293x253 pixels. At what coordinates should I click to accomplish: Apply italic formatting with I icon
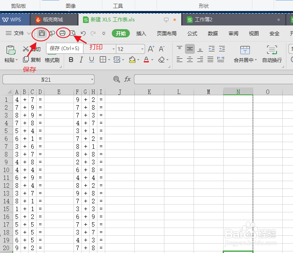(x=81, y=60)
